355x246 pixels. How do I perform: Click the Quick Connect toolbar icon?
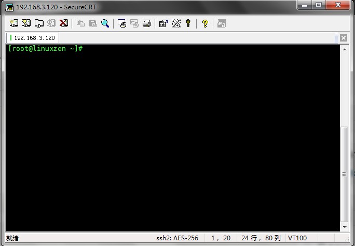pyautogui.click(x=26, y=23)
